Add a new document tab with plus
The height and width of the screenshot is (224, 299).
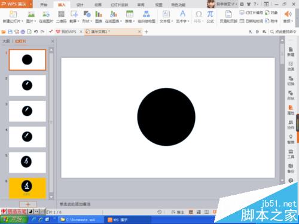(146, 32)
